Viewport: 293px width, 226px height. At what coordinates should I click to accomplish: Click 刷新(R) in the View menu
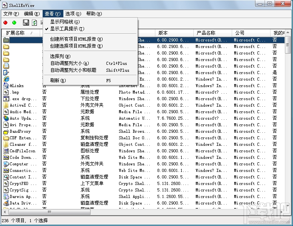[x=58, y=81]
